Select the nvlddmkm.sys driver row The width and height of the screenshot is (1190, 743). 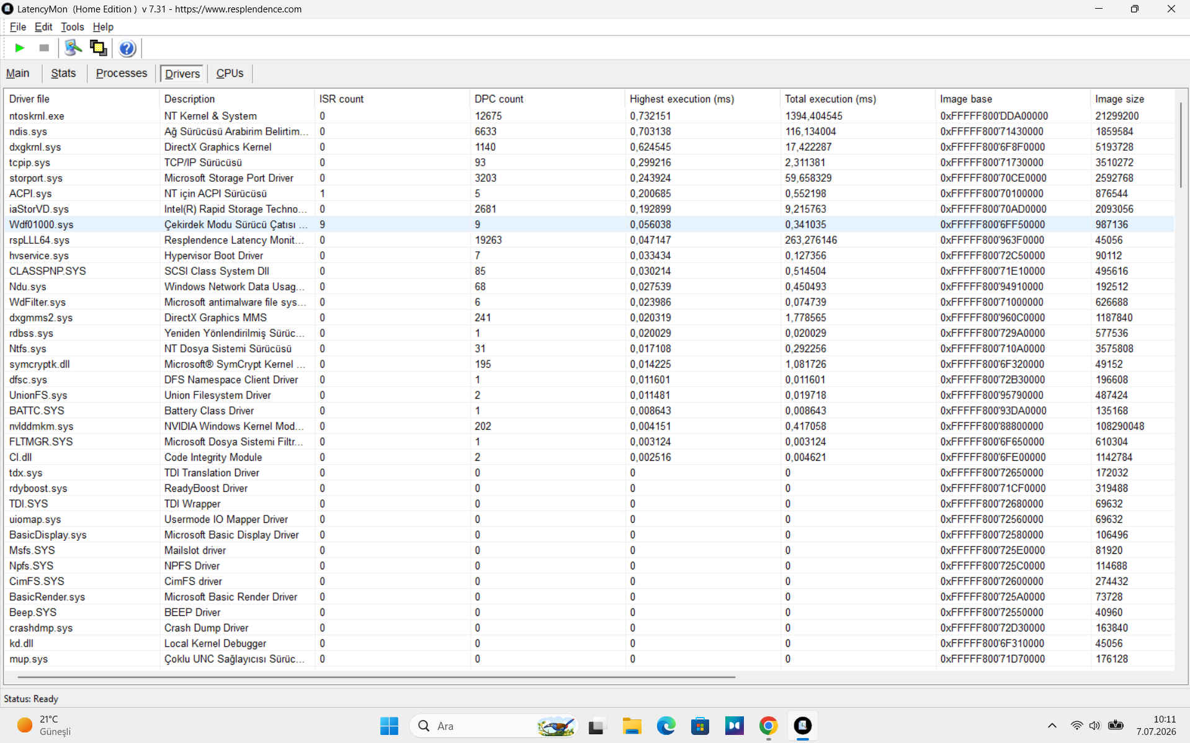click(x=589, y=426)
